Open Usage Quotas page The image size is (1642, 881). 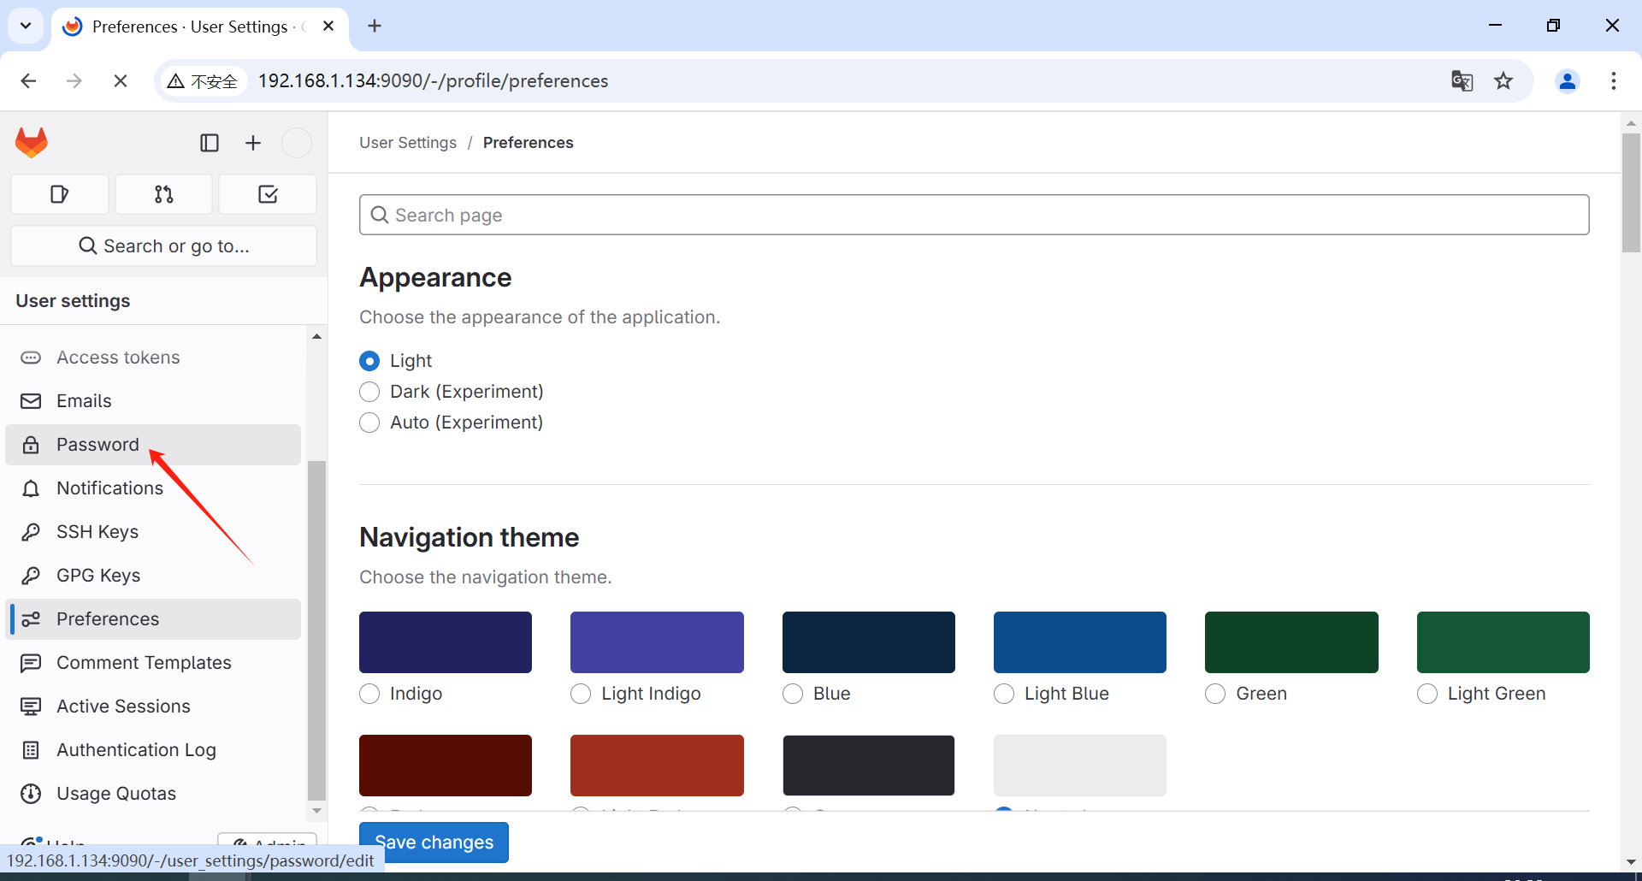(154, 794)
